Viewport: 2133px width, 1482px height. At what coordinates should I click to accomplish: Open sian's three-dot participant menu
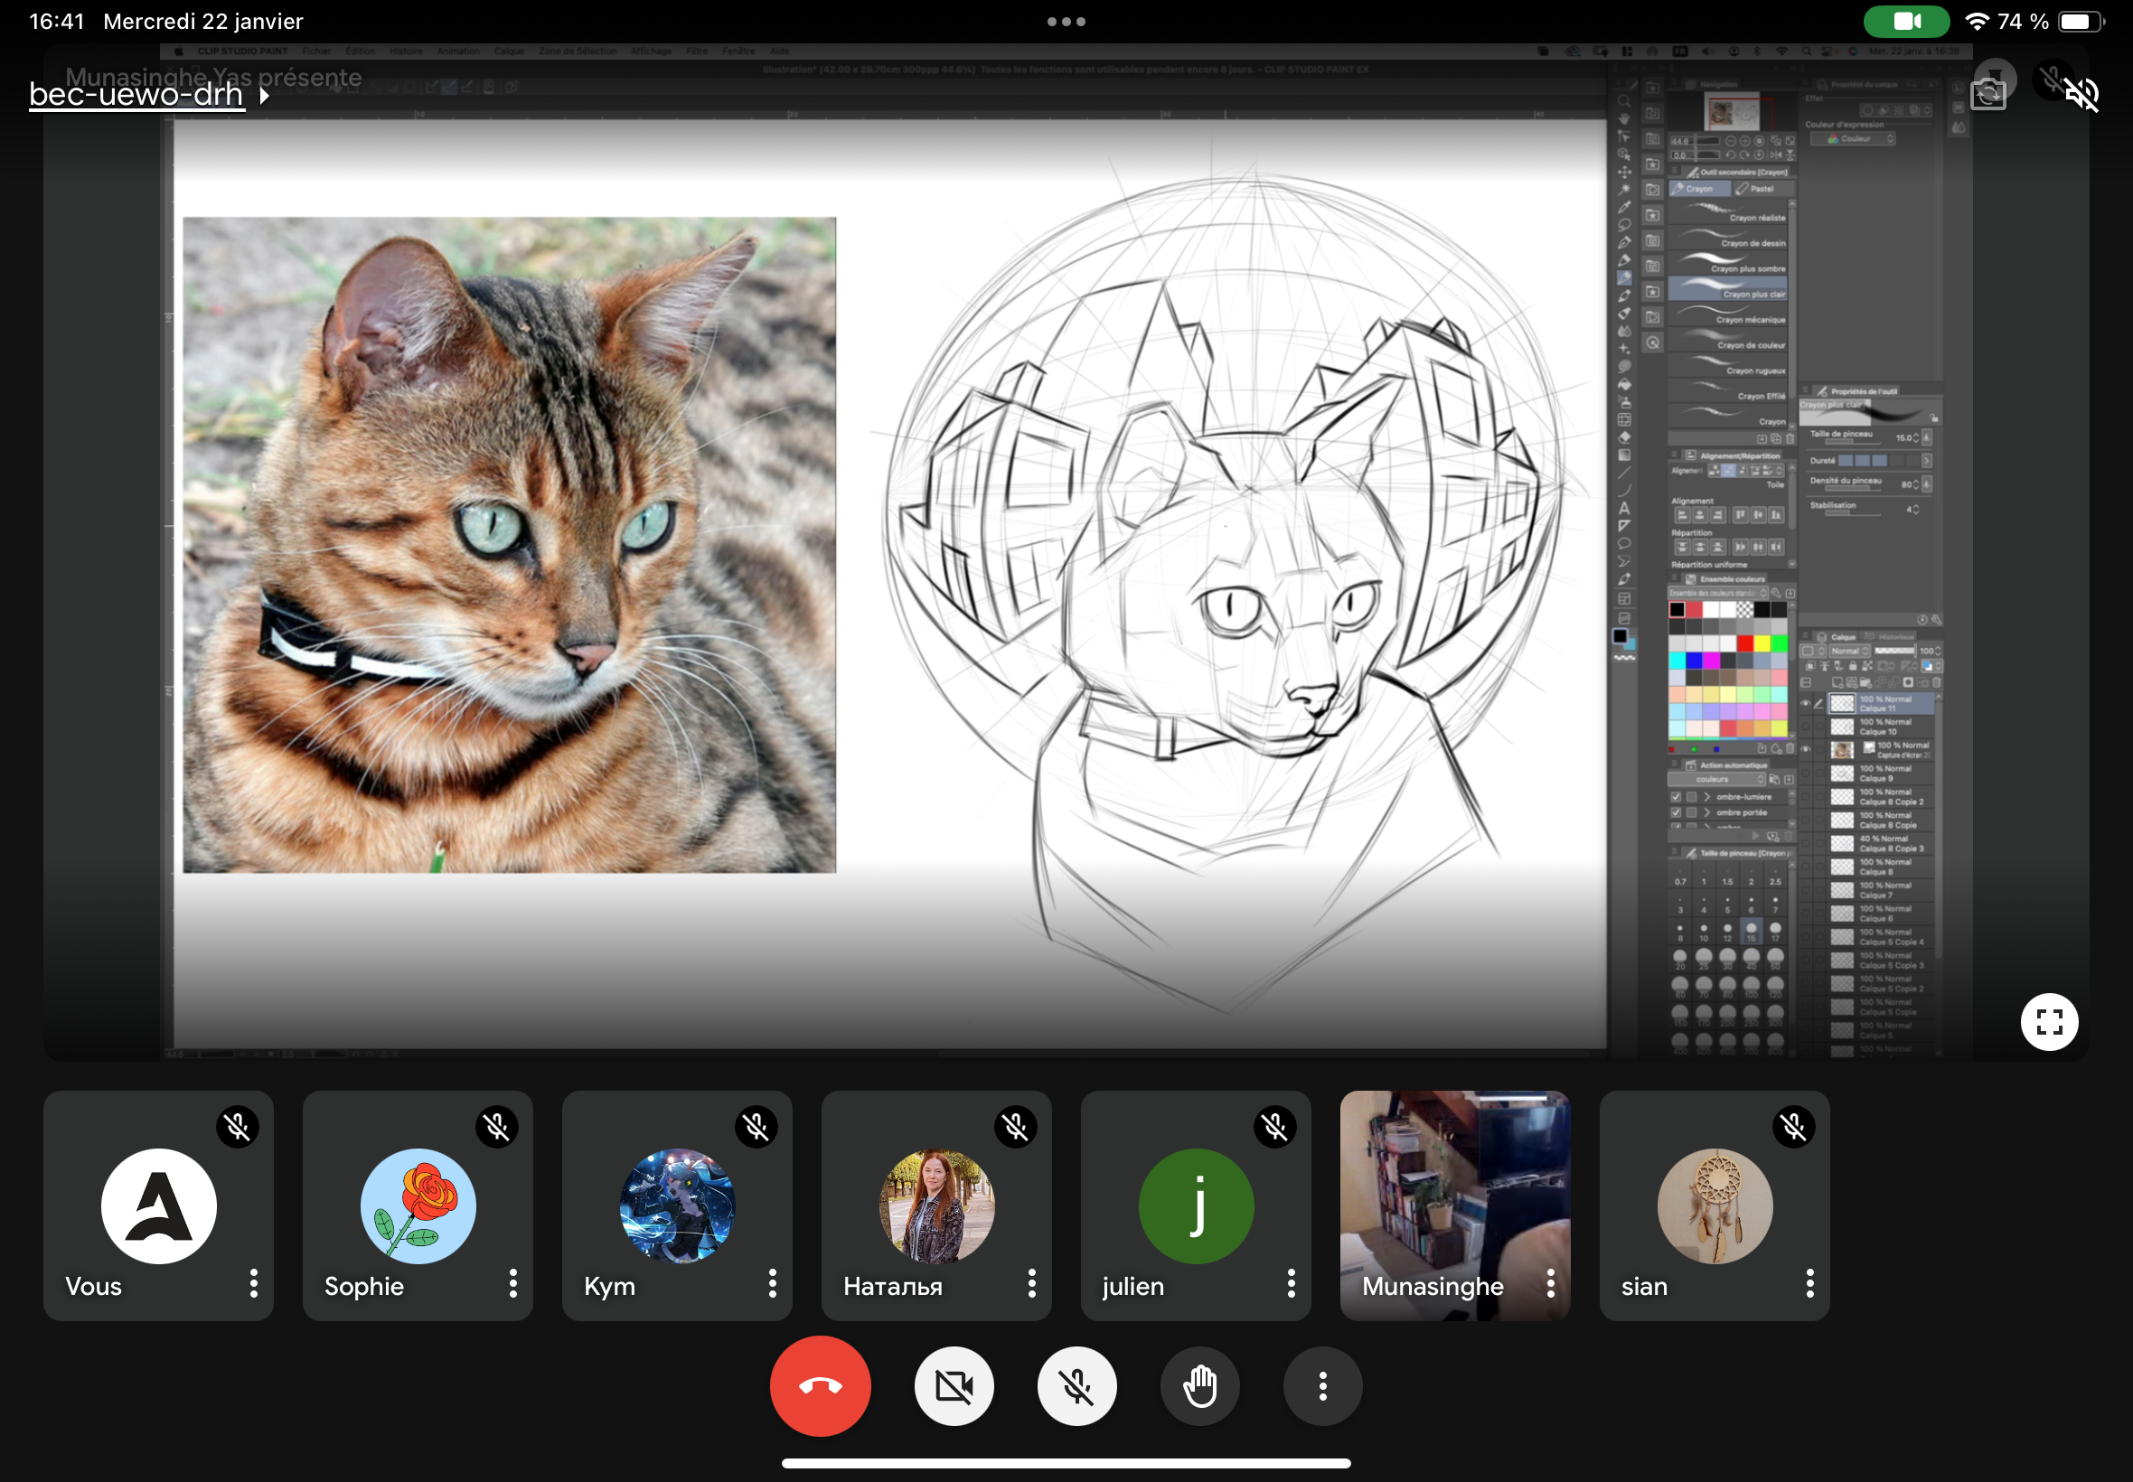coord(1809,1284)
